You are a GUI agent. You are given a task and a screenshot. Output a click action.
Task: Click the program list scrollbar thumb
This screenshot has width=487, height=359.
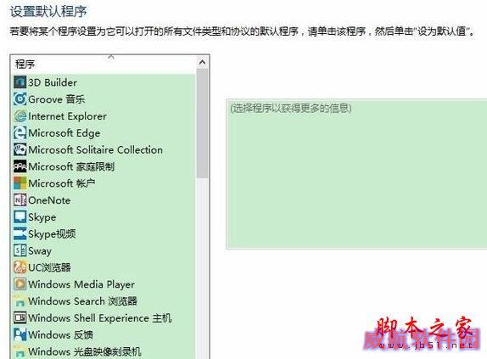tap(202, 123)
